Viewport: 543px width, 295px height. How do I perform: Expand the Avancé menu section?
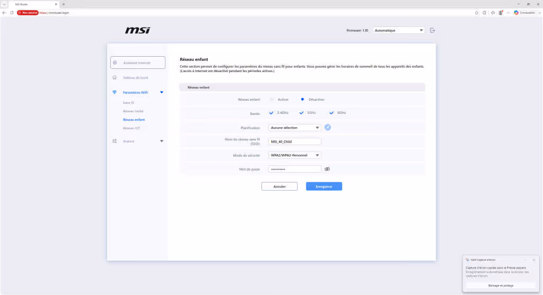pos(162,141)
